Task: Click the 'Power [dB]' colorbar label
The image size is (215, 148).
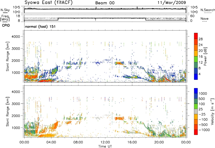Action: click(205, 56)
